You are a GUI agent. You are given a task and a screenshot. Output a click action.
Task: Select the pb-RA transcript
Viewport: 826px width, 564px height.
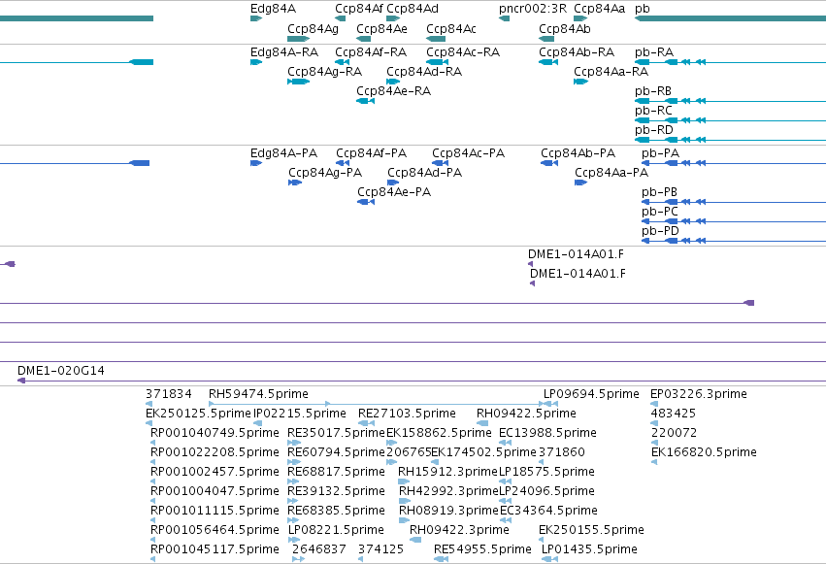(730, 62)
